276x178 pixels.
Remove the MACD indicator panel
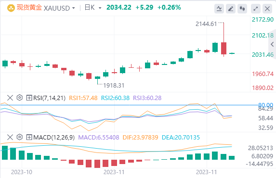point(10,137)
